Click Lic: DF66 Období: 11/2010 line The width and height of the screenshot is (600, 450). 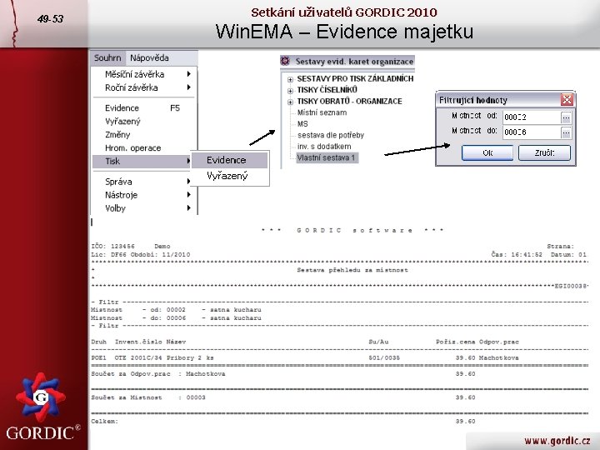141,254
